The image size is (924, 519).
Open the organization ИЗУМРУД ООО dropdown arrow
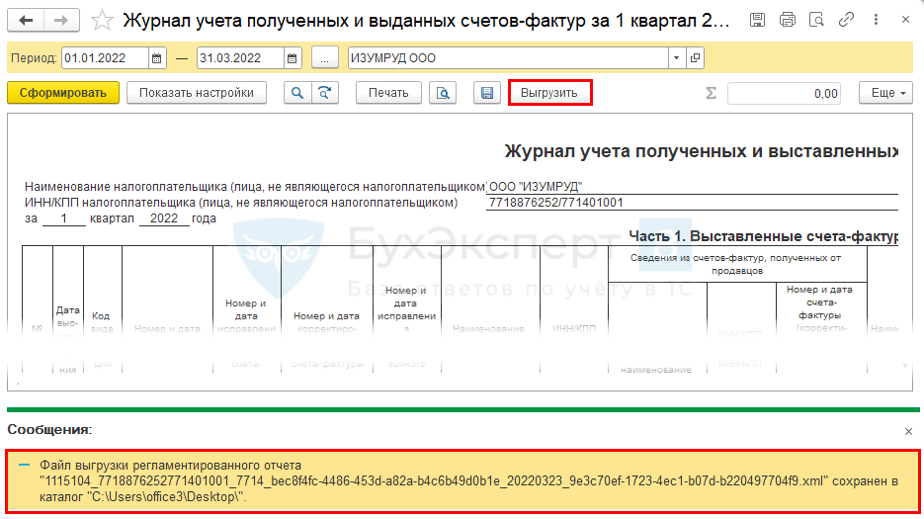(x=676, y=58)
